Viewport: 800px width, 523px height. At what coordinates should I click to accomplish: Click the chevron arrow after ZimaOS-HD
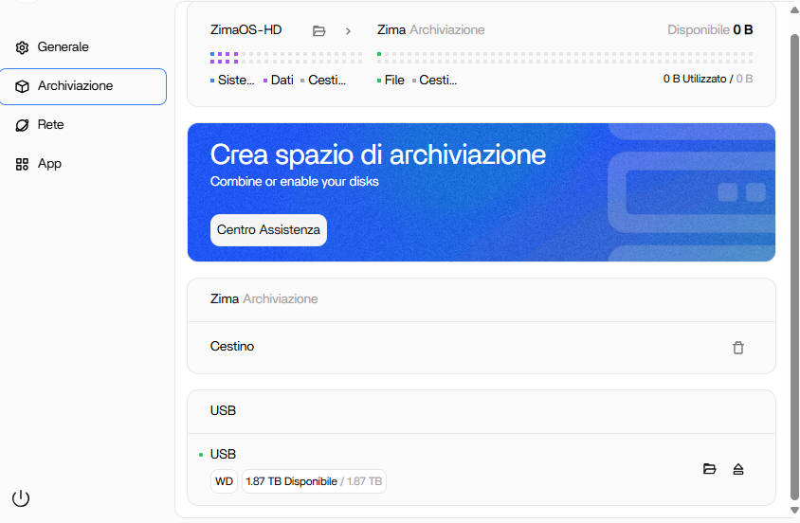tap(348, 30)
